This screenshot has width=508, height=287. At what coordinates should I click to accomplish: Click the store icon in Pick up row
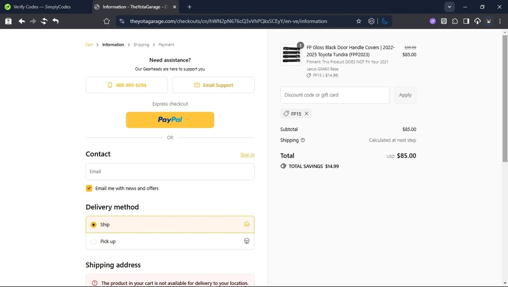click(x=247, y=241)
